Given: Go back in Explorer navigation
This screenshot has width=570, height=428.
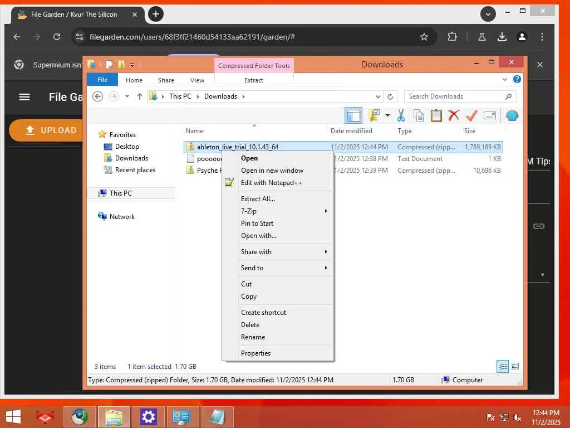Looking at the screenshot, I should [98, 96].
